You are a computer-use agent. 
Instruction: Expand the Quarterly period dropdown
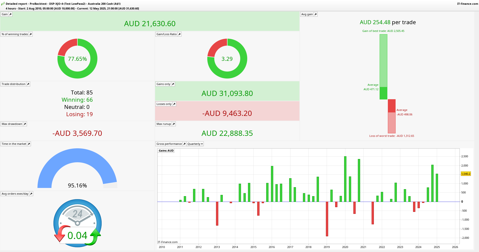pyautogui.click(x=195, y=144)
